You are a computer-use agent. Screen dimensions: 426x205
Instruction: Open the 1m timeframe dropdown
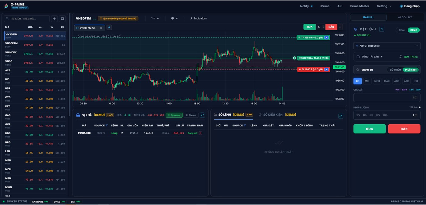coord(155,18)
